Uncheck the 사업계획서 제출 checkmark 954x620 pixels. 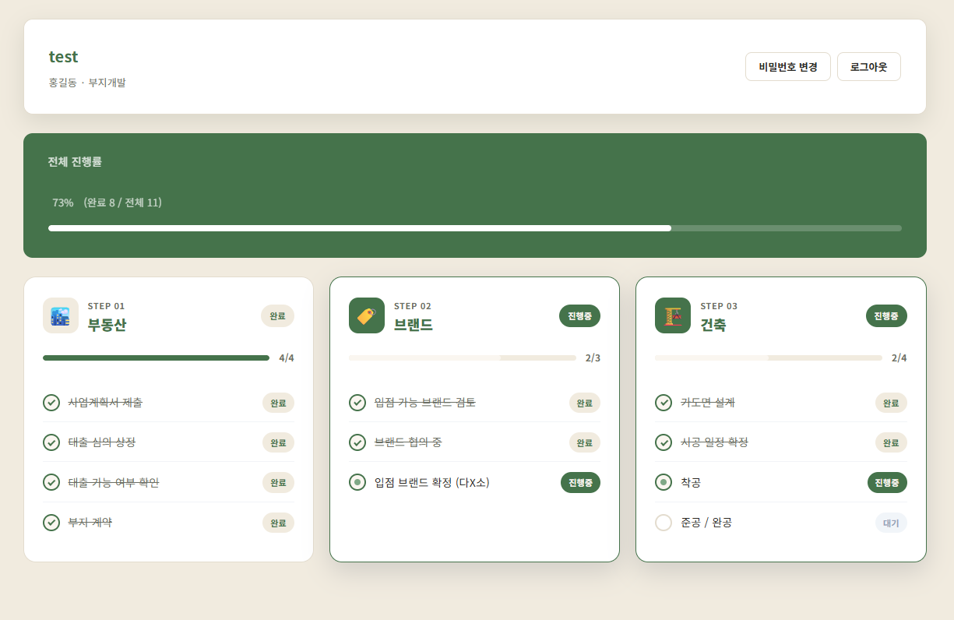51,403
